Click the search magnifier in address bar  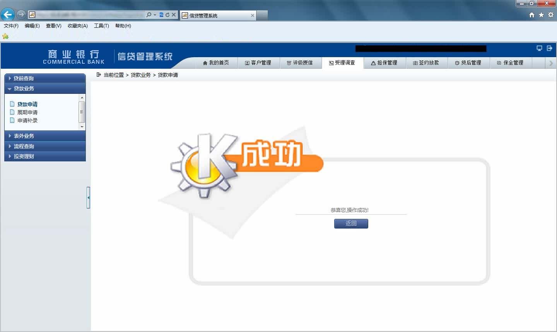149,15
